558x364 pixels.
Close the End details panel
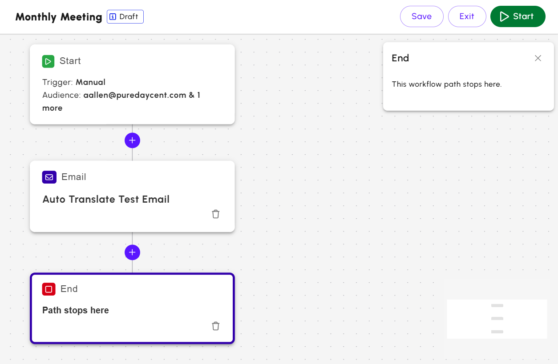coord(538,58)
